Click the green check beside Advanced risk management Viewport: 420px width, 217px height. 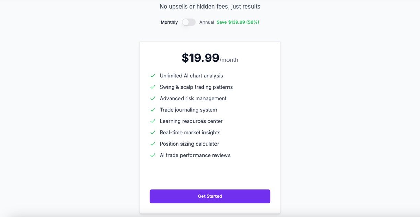pos(153,98)
